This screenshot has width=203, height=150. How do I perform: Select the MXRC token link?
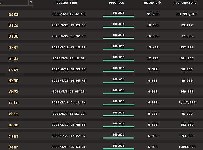tap(14, 81)
